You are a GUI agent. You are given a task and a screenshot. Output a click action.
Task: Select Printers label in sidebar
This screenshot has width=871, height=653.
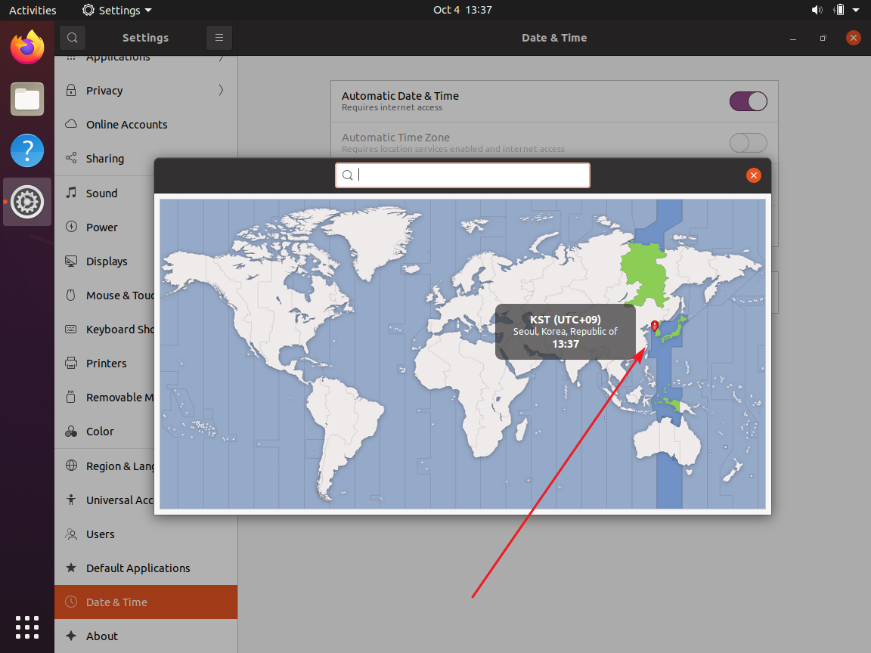coord(106,363)
